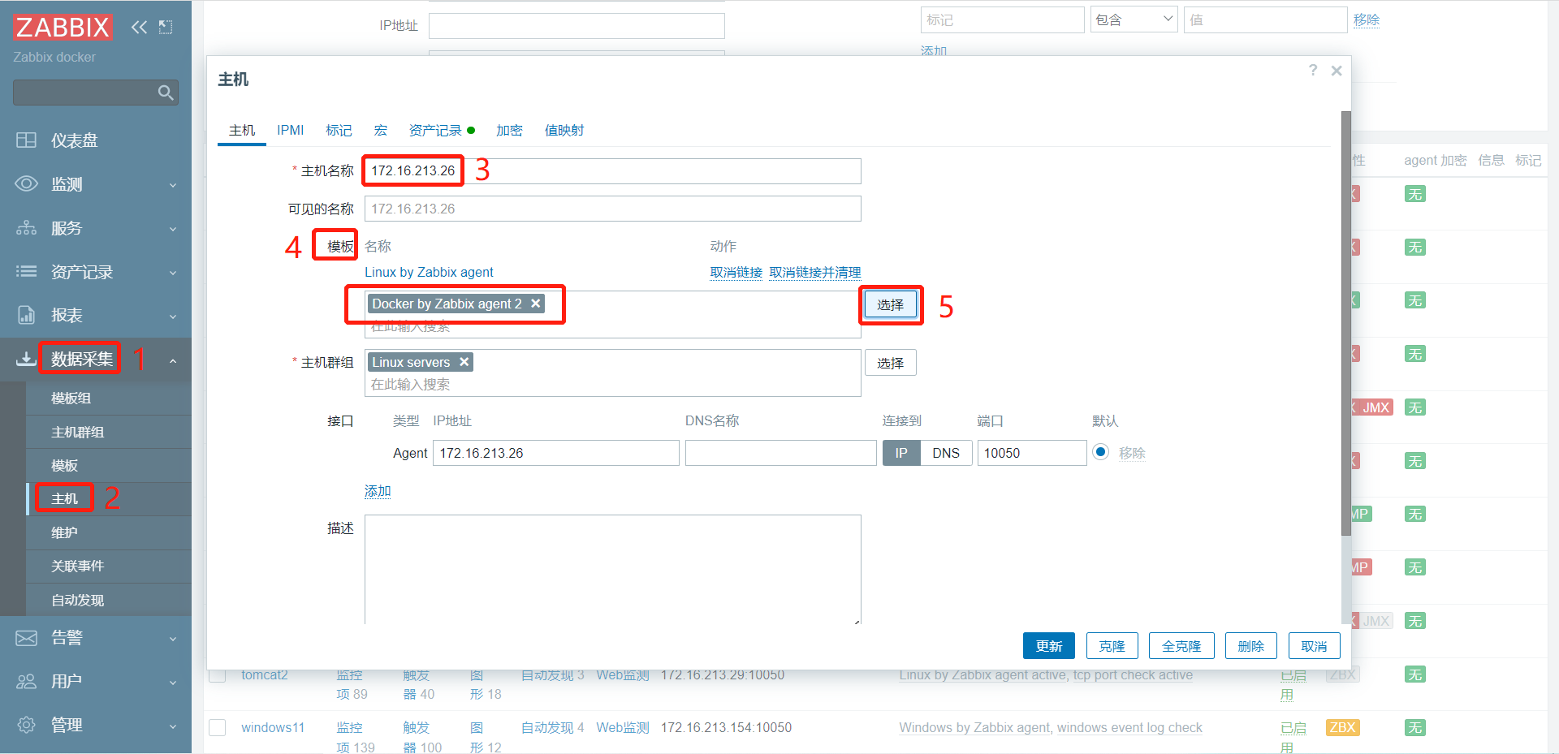The height and width of the screenshot is (754, 1559).
Task: Expand the 报表 menu chevron
Action: coord(173,316)
